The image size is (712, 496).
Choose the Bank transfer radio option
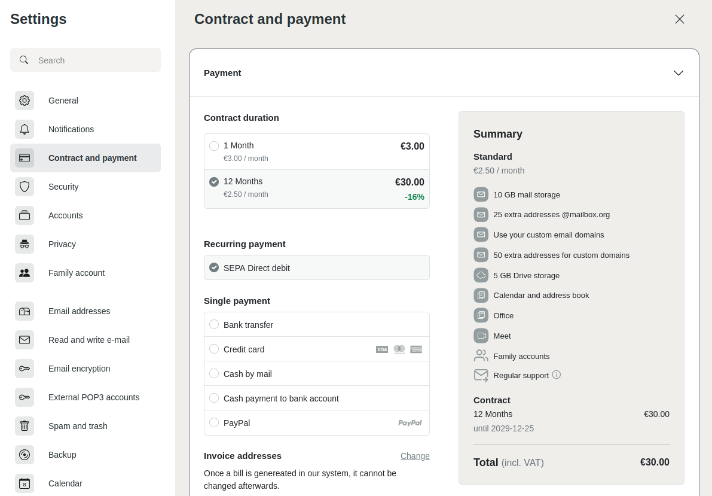coord(214,324)
